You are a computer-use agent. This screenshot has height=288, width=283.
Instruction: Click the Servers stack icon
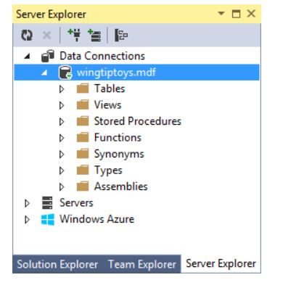[x=47, y=202]
